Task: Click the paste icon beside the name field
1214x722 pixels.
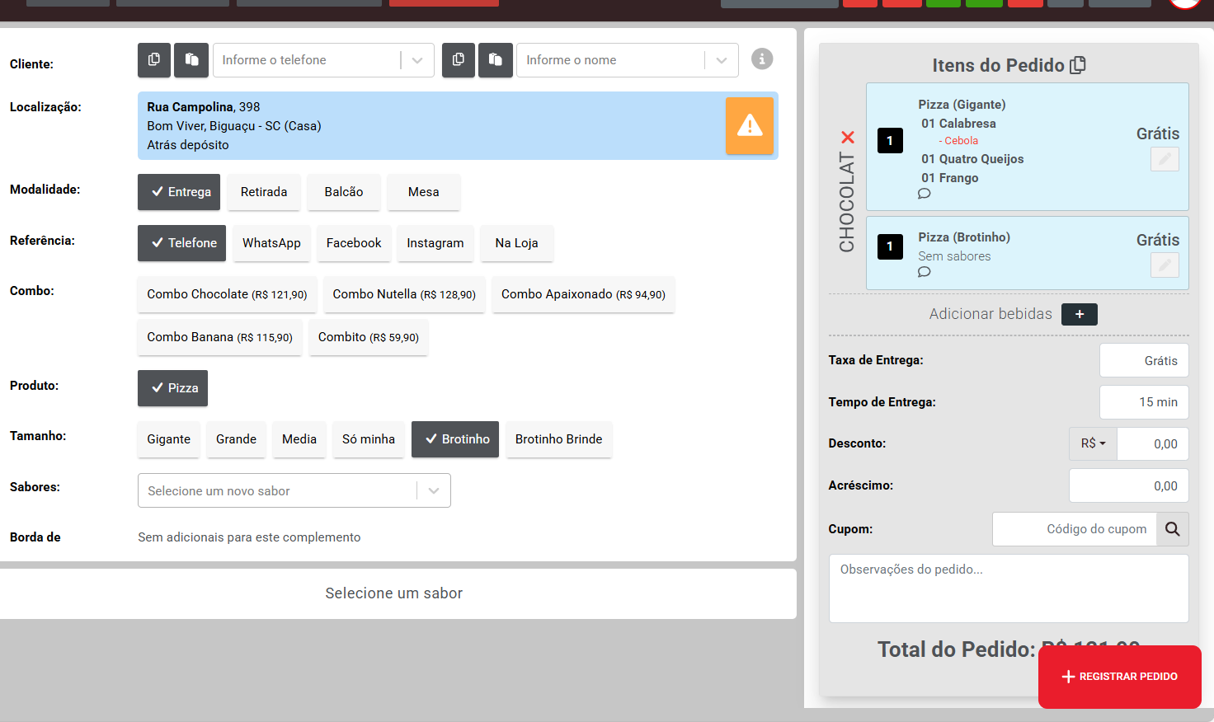Action: 496,60
